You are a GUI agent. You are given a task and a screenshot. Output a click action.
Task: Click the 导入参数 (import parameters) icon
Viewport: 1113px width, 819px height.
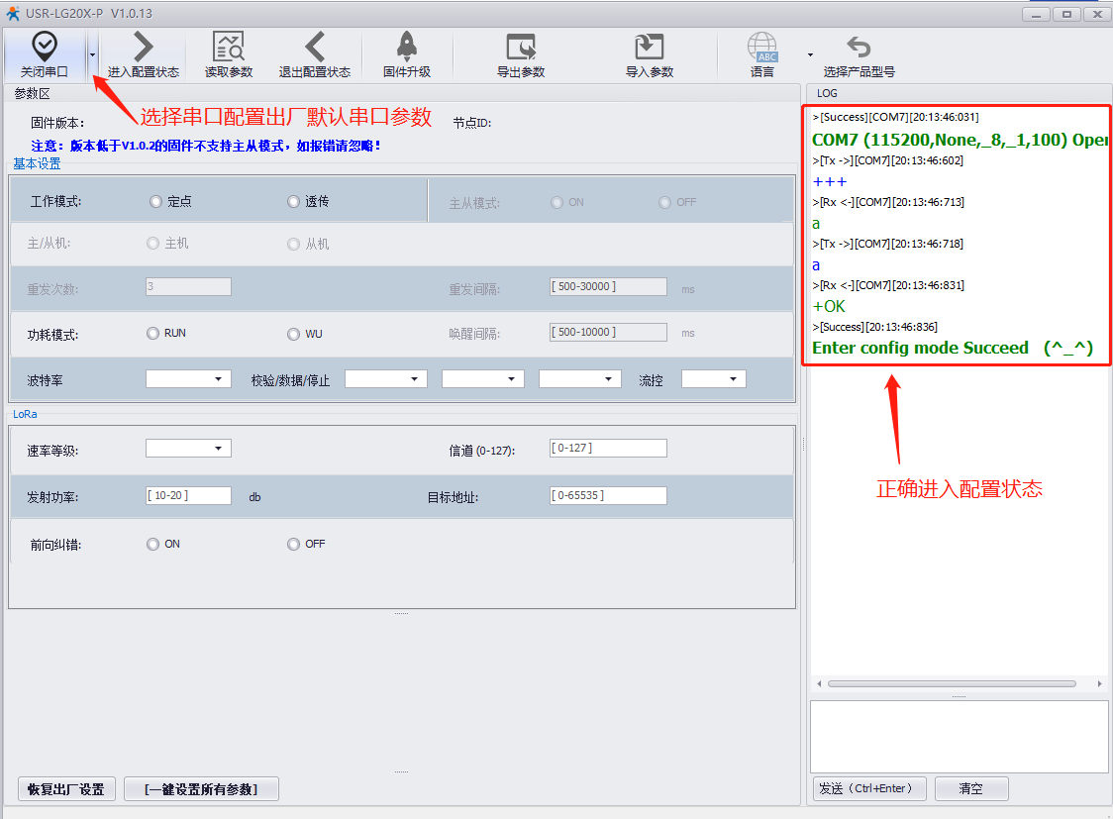click(650, 47)
